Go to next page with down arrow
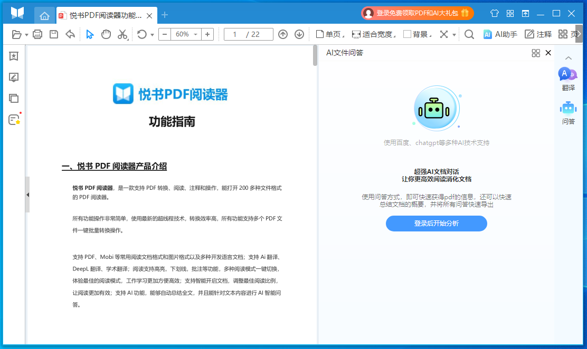 (299, 34)
